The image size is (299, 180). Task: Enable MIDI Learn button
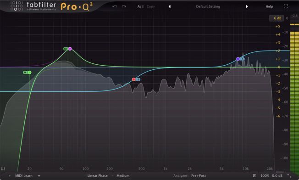tap(24, 175)
